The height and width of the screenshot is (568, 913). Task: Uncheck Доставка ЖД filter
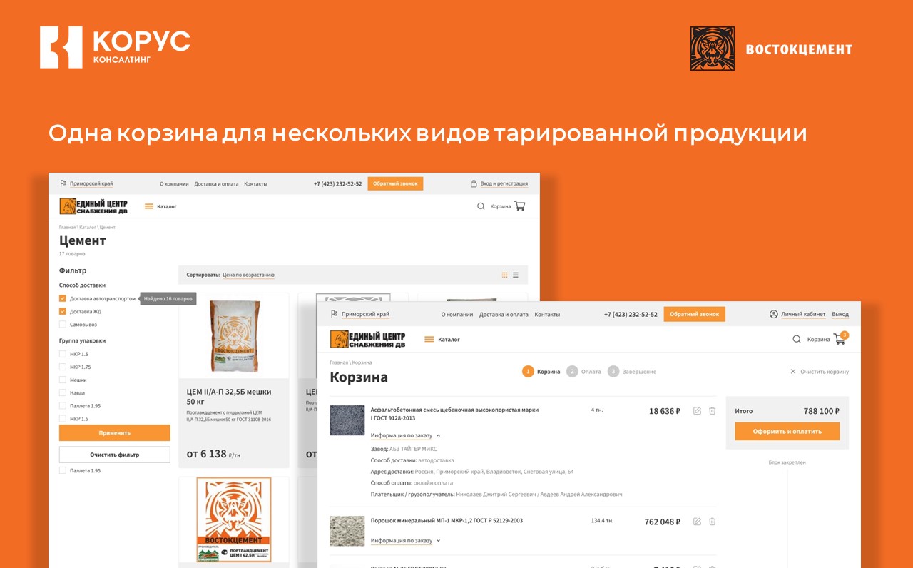(63, 311)
